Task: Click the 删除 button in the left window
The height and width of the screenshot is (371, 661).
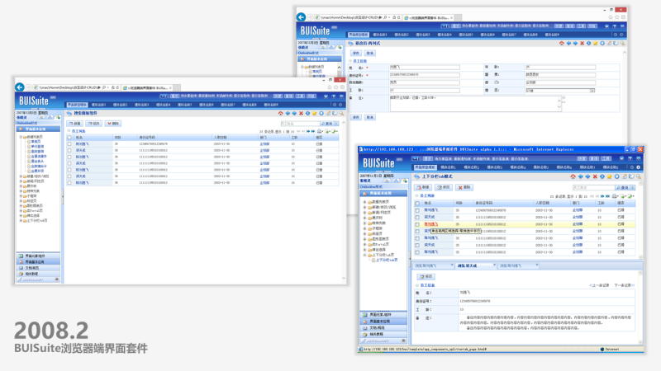Action: [x=113, y=124]
